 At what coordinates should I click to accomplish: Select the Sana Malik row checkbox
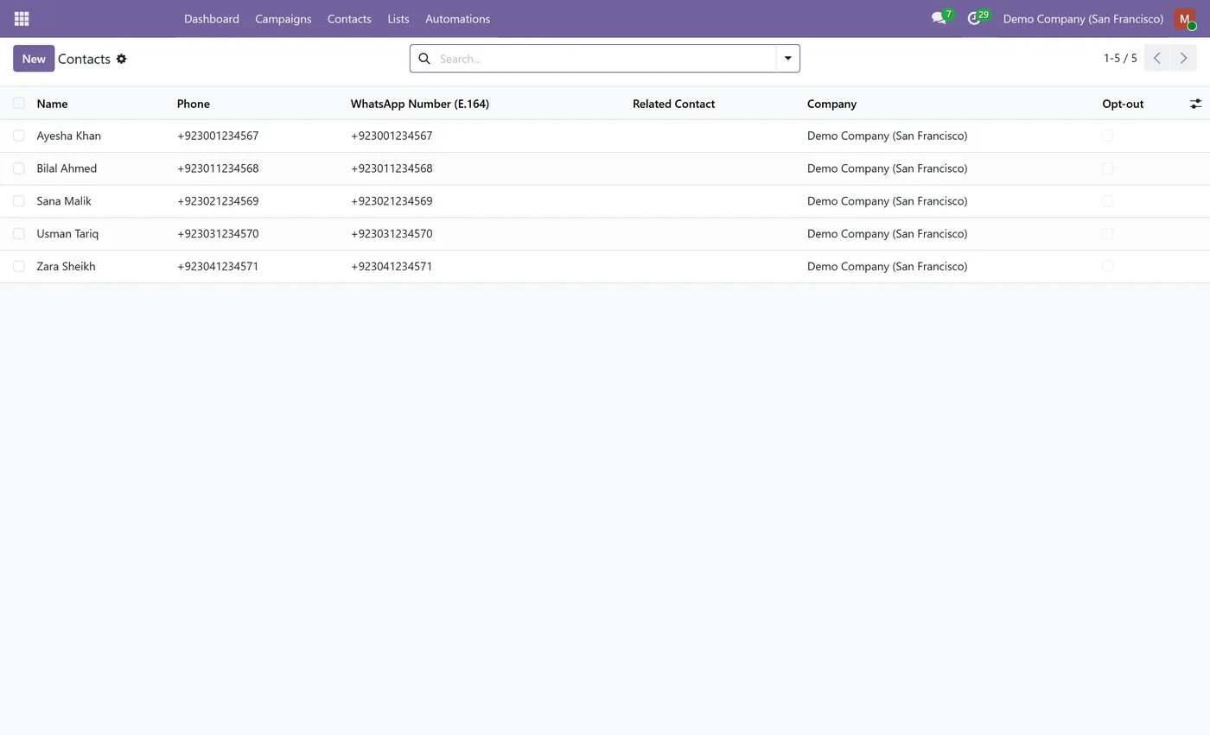pos(19,201)
